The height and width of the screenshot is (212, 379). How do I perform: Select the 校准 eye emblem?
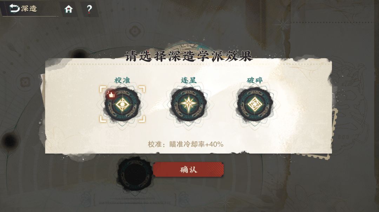point(122,104)
